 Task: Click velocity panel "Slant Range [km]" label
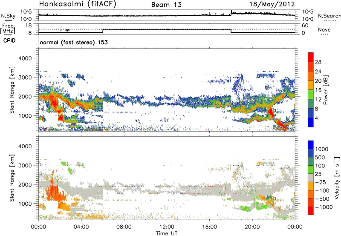tap(12, 178)
